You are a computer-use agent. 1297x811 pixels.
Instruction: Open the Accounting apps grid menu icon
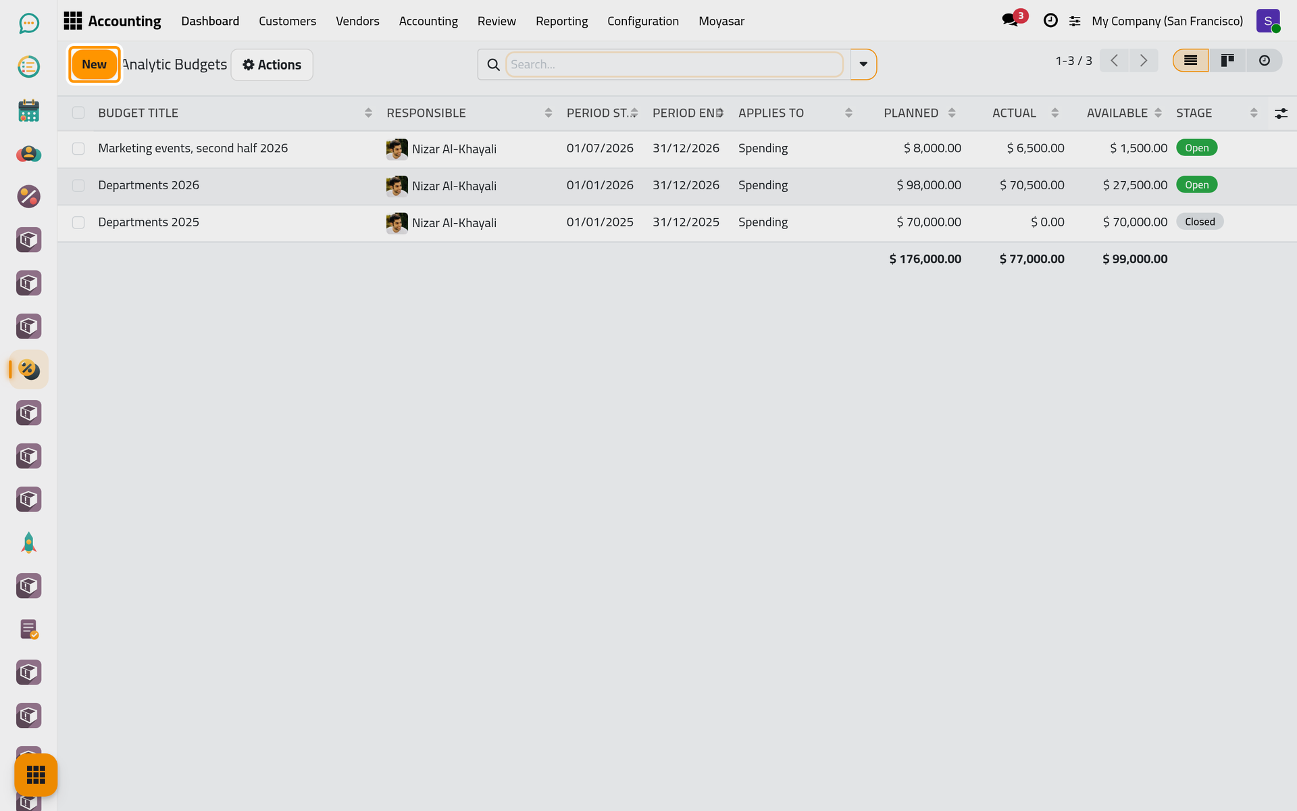tap(72, 21)
